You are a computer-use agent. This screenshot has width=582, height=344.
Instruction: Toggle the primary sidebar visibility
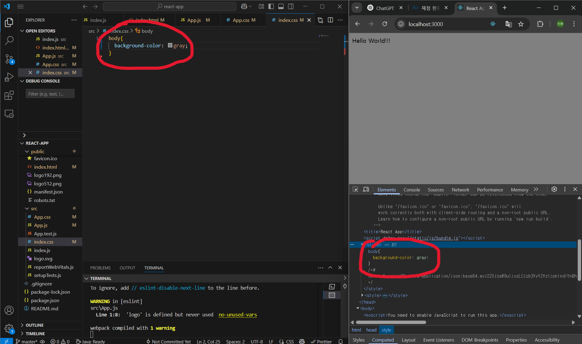click(x=271, y=6)
